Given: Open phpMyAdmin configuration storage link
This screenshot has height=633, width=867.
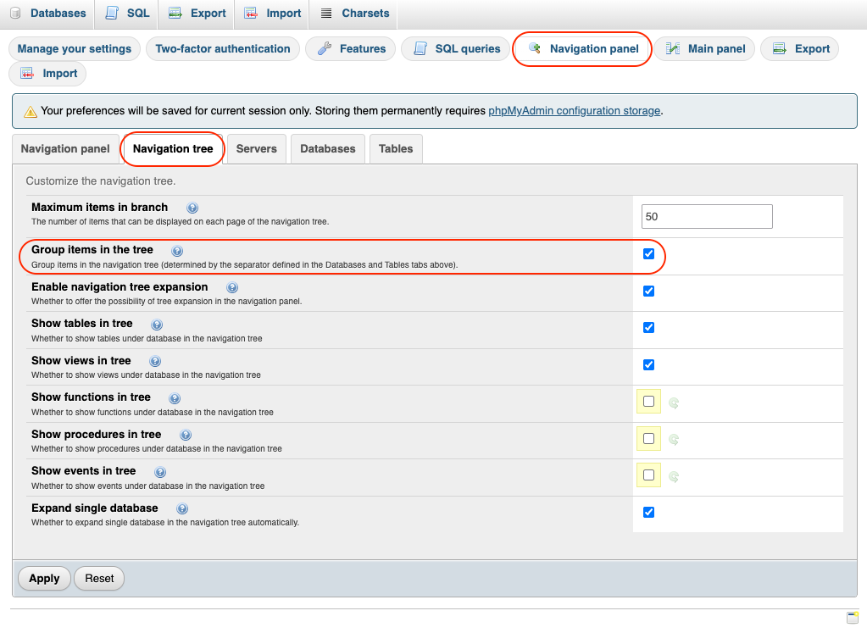Looking at the screenshot, I should 574,110.
